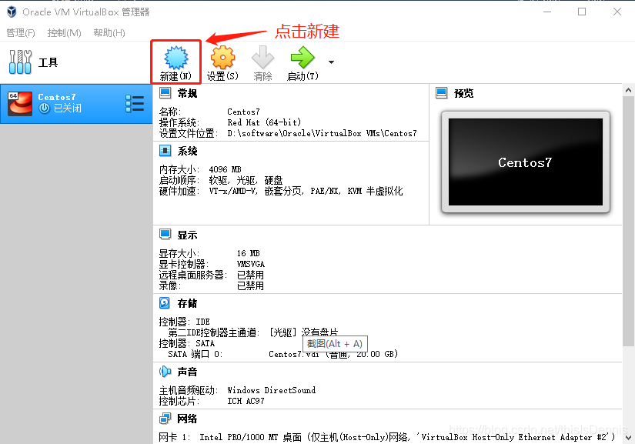Image resolution: width=635 pixels, height=444 pixels.
Task: Click the settings file location path text
Action: [322, 133]
